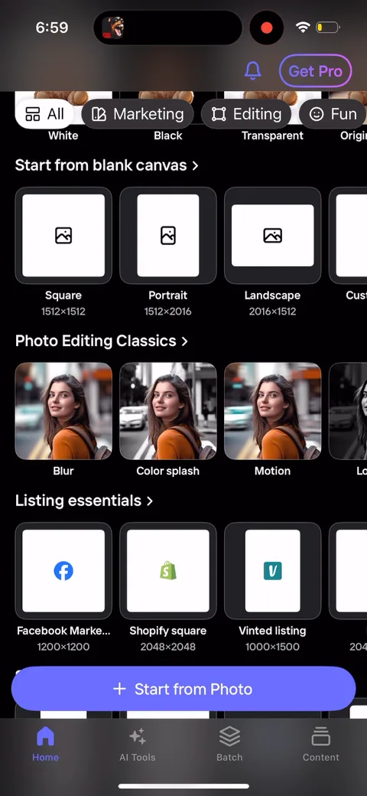Tap the Get Pro button
The height and width of the screenshot is (796, 367).
pyautogui.click(x=315, y=71)
